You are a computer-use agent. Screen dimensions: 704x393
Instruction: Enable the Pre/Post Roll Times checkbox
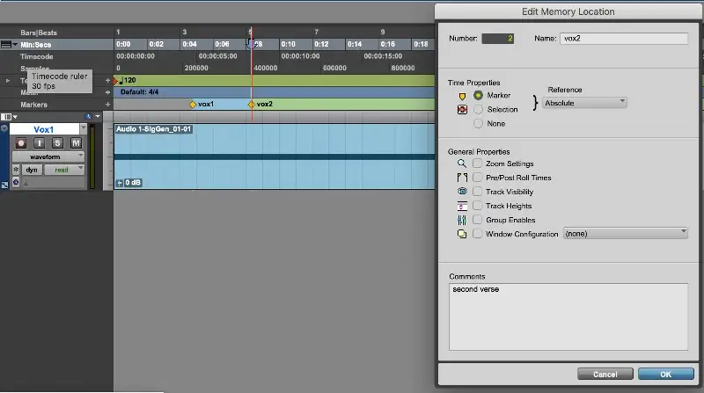tap(477, 178)
